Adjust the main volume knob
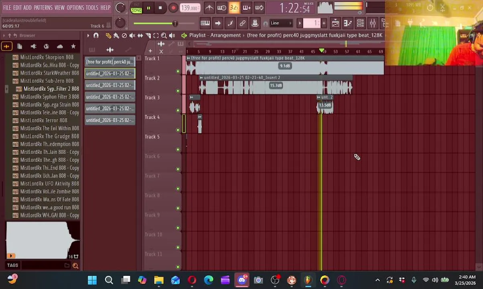483x289 pixels. (120, 8)
